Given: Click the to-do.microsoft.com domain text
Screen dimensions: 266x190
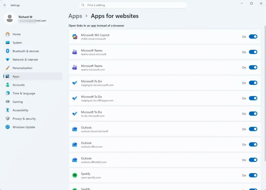Looking at the screenshot, I should (x=93, y=116).
